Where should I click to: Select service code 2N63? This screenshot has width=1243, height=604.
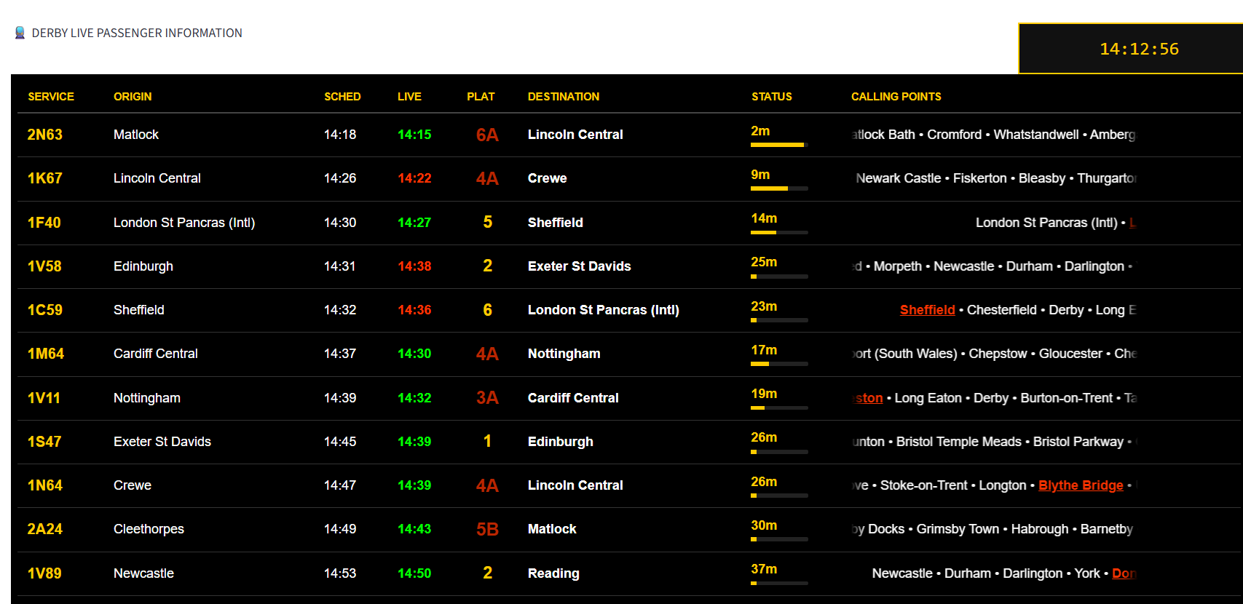[45, 135]
